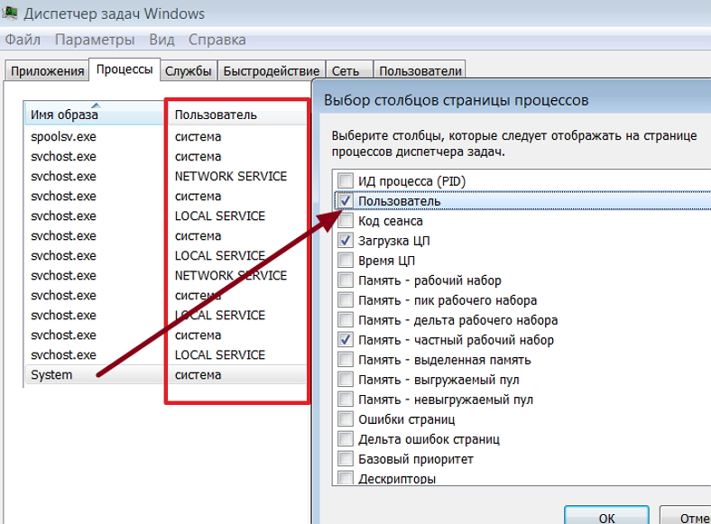Check Память - пик рабочего набора
711x524 pixels.
click(346, 299)
